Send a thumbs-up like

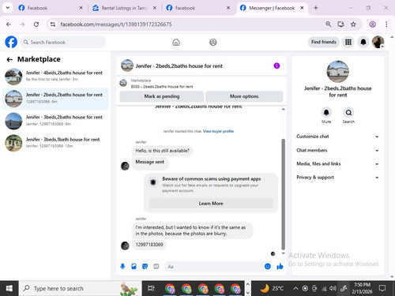click(x=280, y=266)
